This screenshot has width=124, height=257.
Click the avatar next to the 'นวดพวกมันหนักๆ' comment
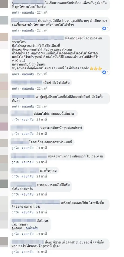pyautogui.click(x=4, y=126)
